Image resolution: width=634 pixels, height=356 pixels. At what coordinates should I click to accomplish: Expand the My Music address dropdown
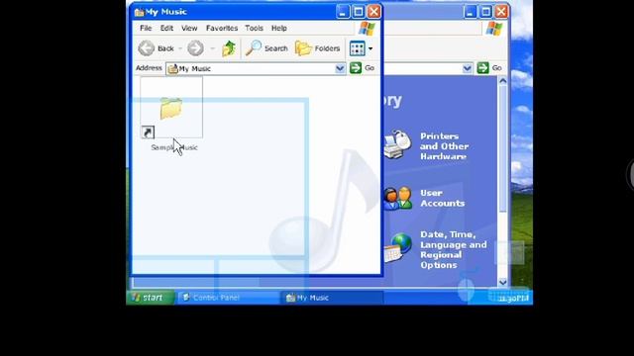click(x=341, y=68)
